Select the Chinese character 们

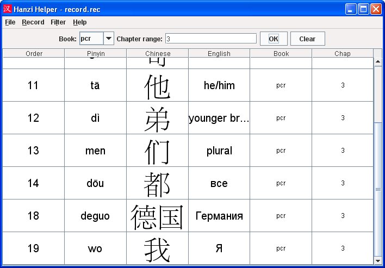[x=157, y=152]
